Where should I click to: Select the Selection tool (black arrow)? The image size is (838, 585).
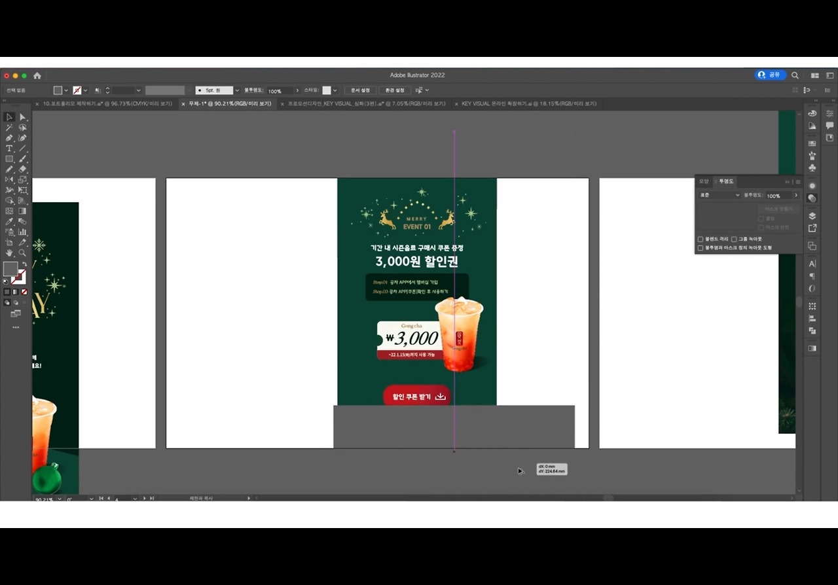point(9,117)
